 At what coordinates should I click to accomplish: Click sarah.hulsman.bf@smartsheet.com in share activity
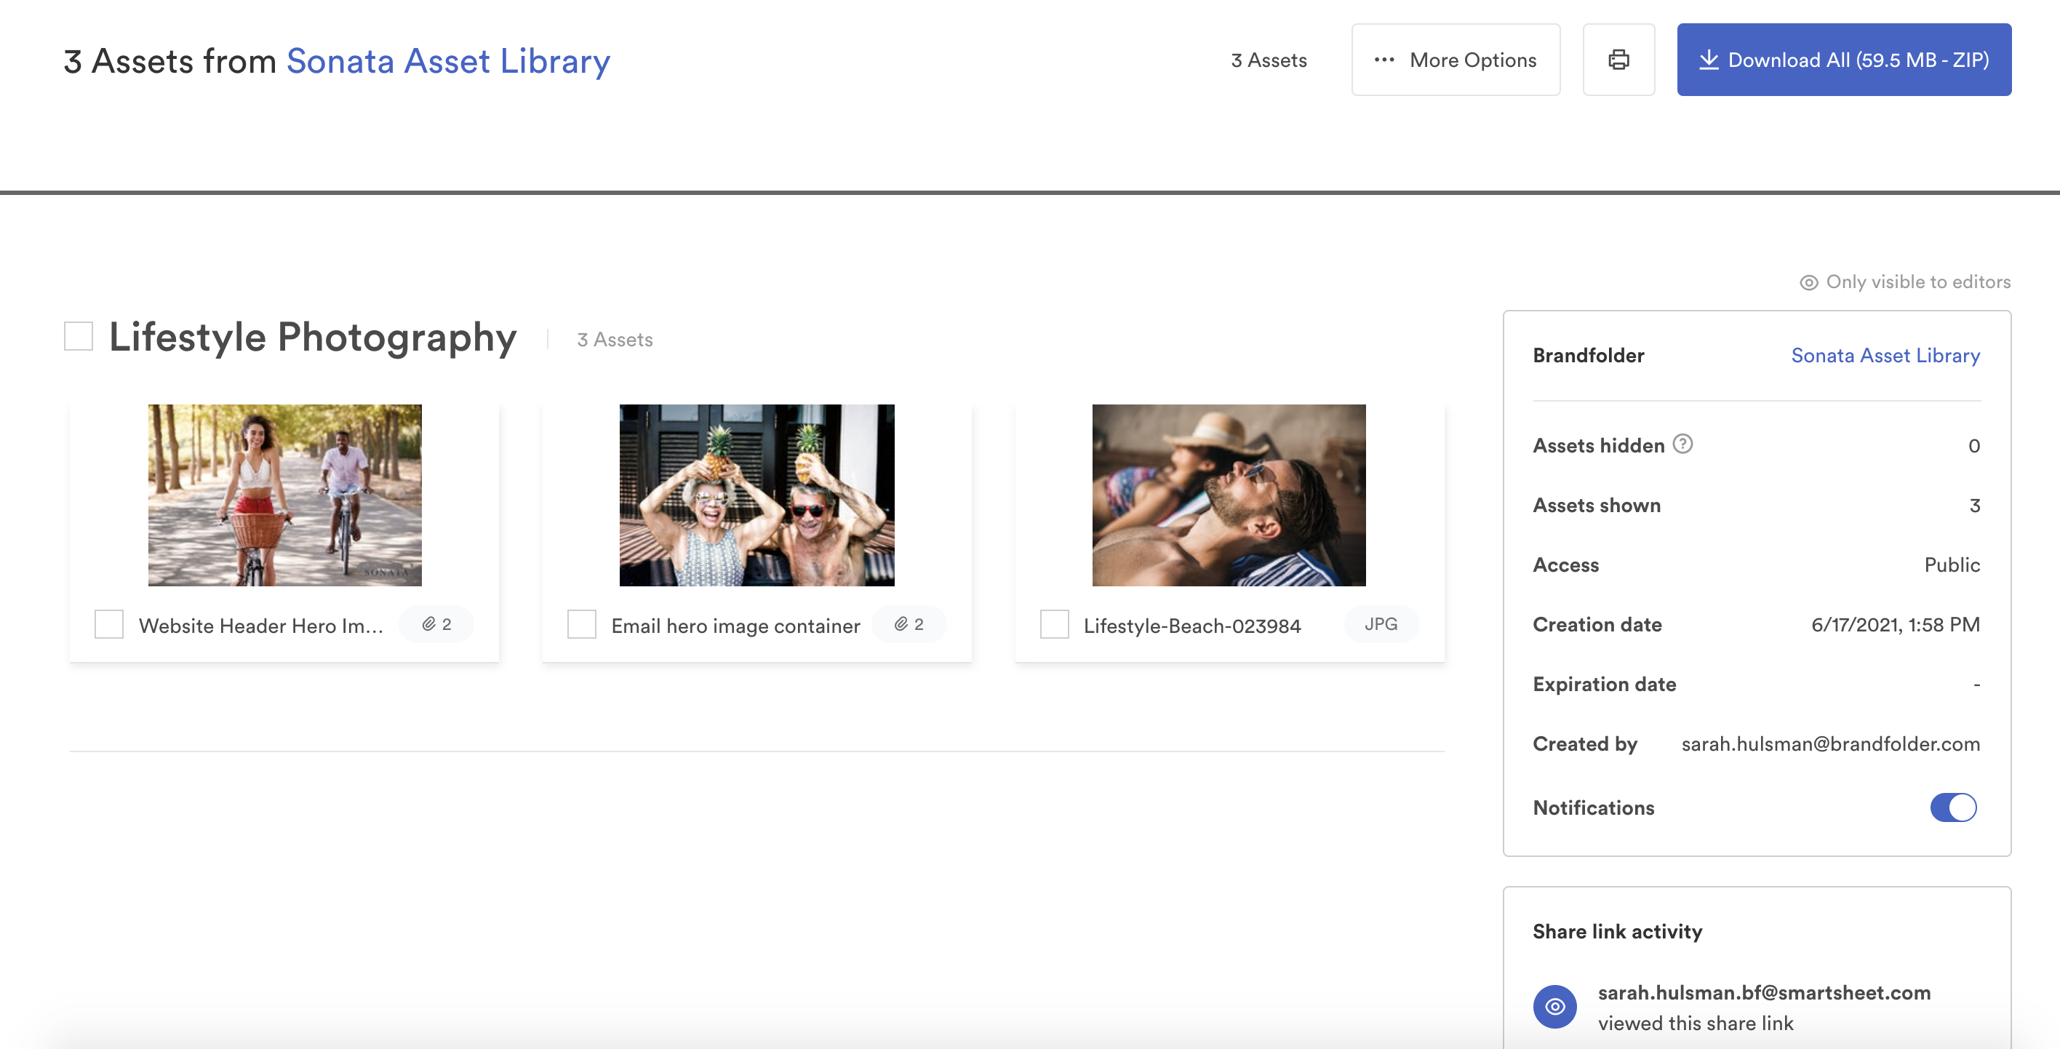point(1764,993)
